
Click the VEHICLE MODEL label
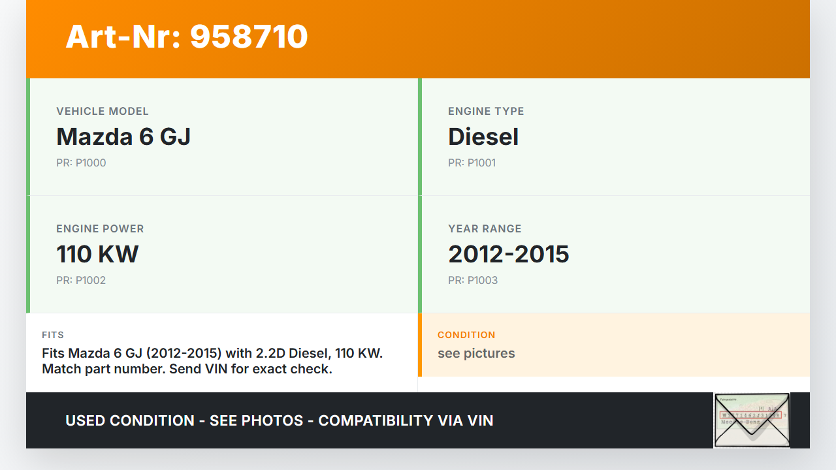[103, 112]
